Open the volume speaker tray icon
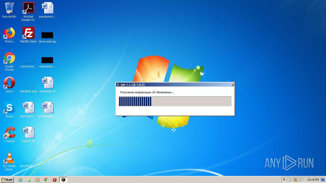Viewport: 326px width, 183px height. [289, 180]
